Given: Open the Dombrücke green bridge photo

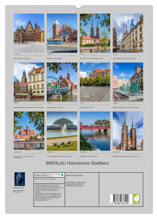Looking at the screenshot, I should (x=62, y=82).
